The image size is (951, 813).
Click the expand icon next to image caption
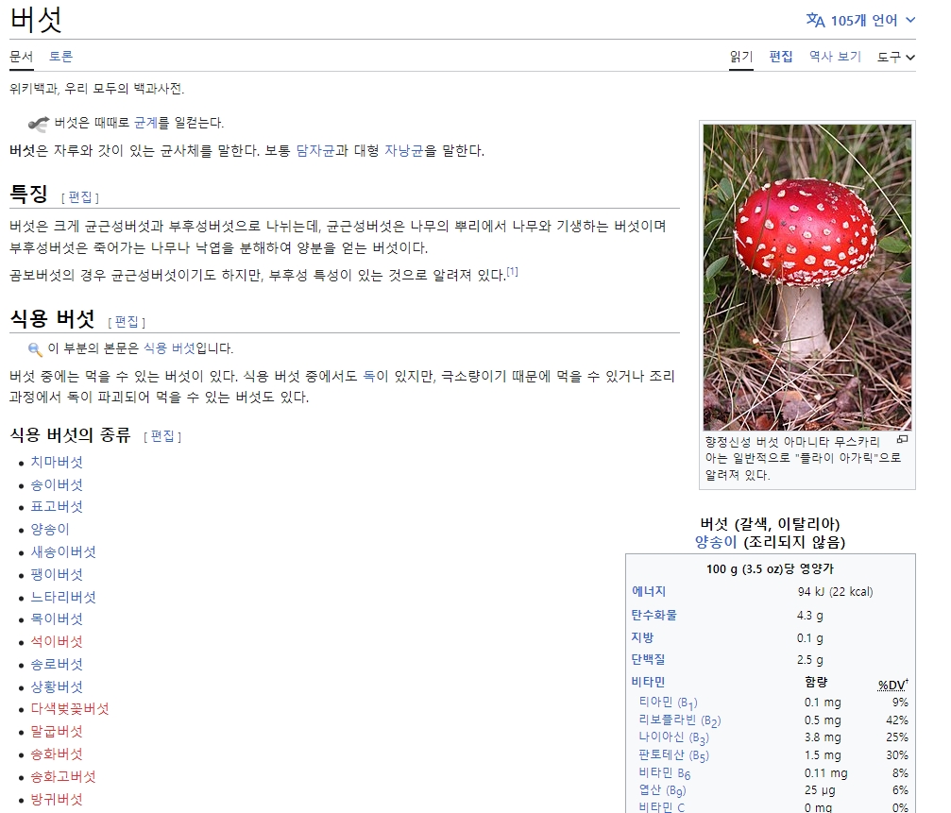coord(901,440)
